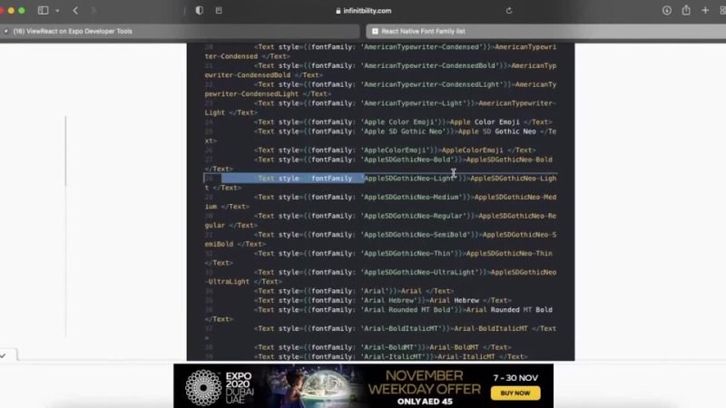Click the 'AppleSDGothicNeo-Regular' code line

380,220
